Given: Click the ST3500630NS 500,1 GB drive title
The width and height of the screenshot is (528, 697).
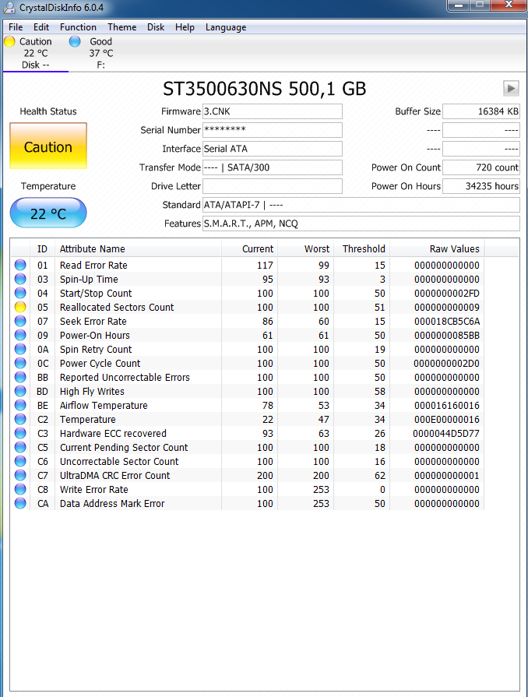Looking at the screenshot, I should [265, 89].
